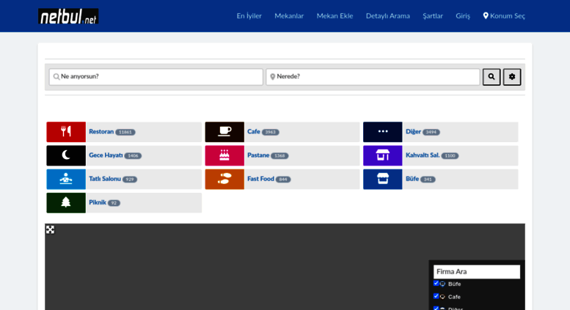Click the marker icon next to Cafe filter
This screenshot has height=310, width=570.
coord(443,297)
